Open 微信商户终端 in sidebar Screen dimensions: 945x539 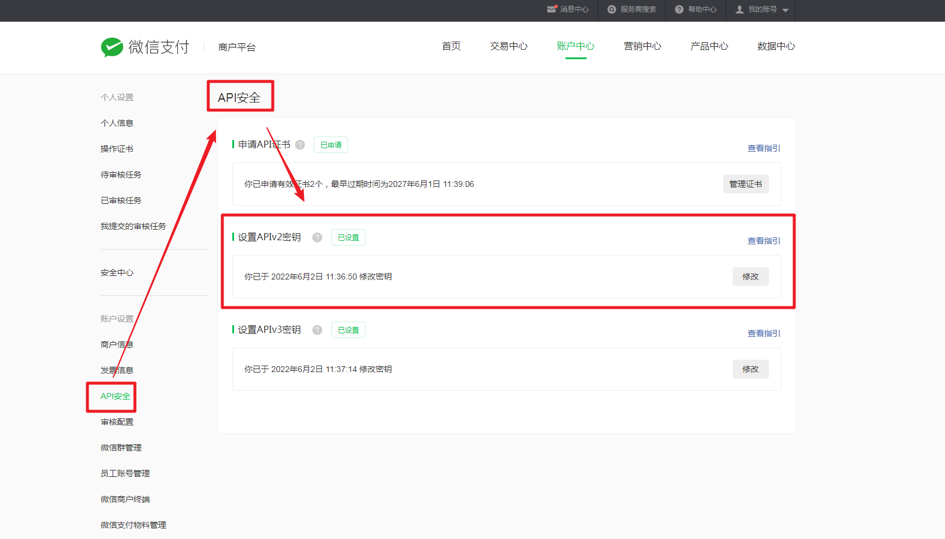coord(125,499)
